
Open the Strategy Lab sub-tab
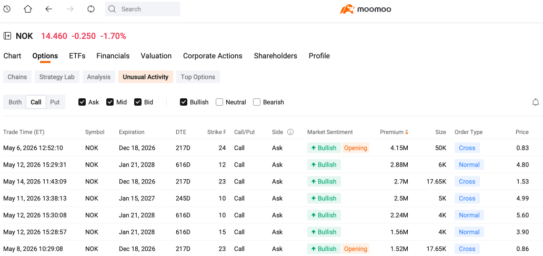[x=57, y=77]
